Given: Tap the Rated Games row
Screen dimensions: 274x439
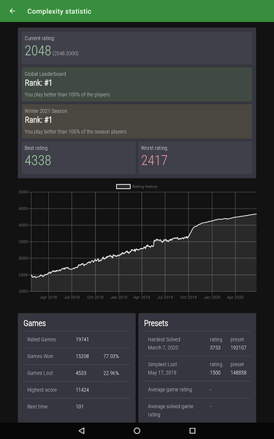Looking at the screenshot, I should (77, 339).
